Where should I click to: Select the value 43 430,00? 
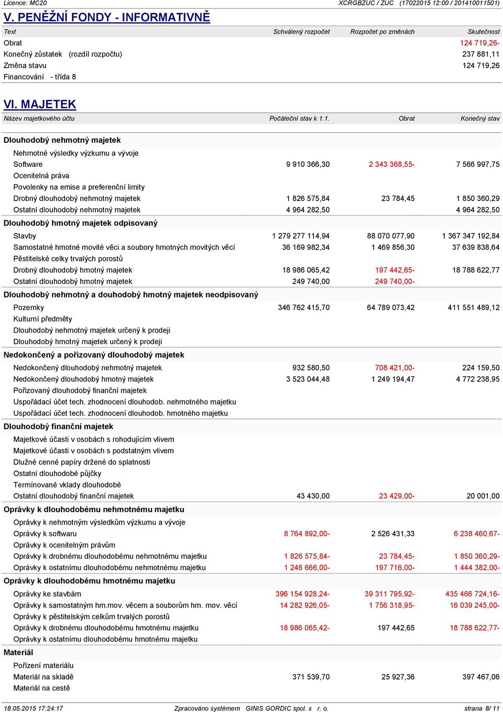coord(313,496)
